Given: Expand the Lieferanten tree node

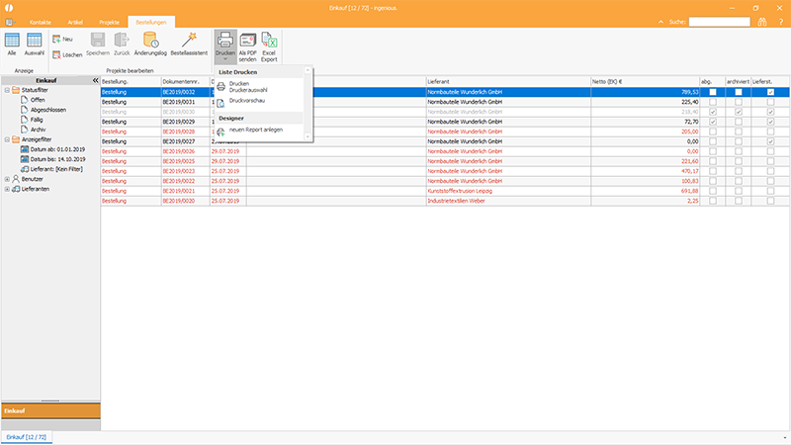Looking at the screenshot, I should pyautogui.click(x=7, y=189).
